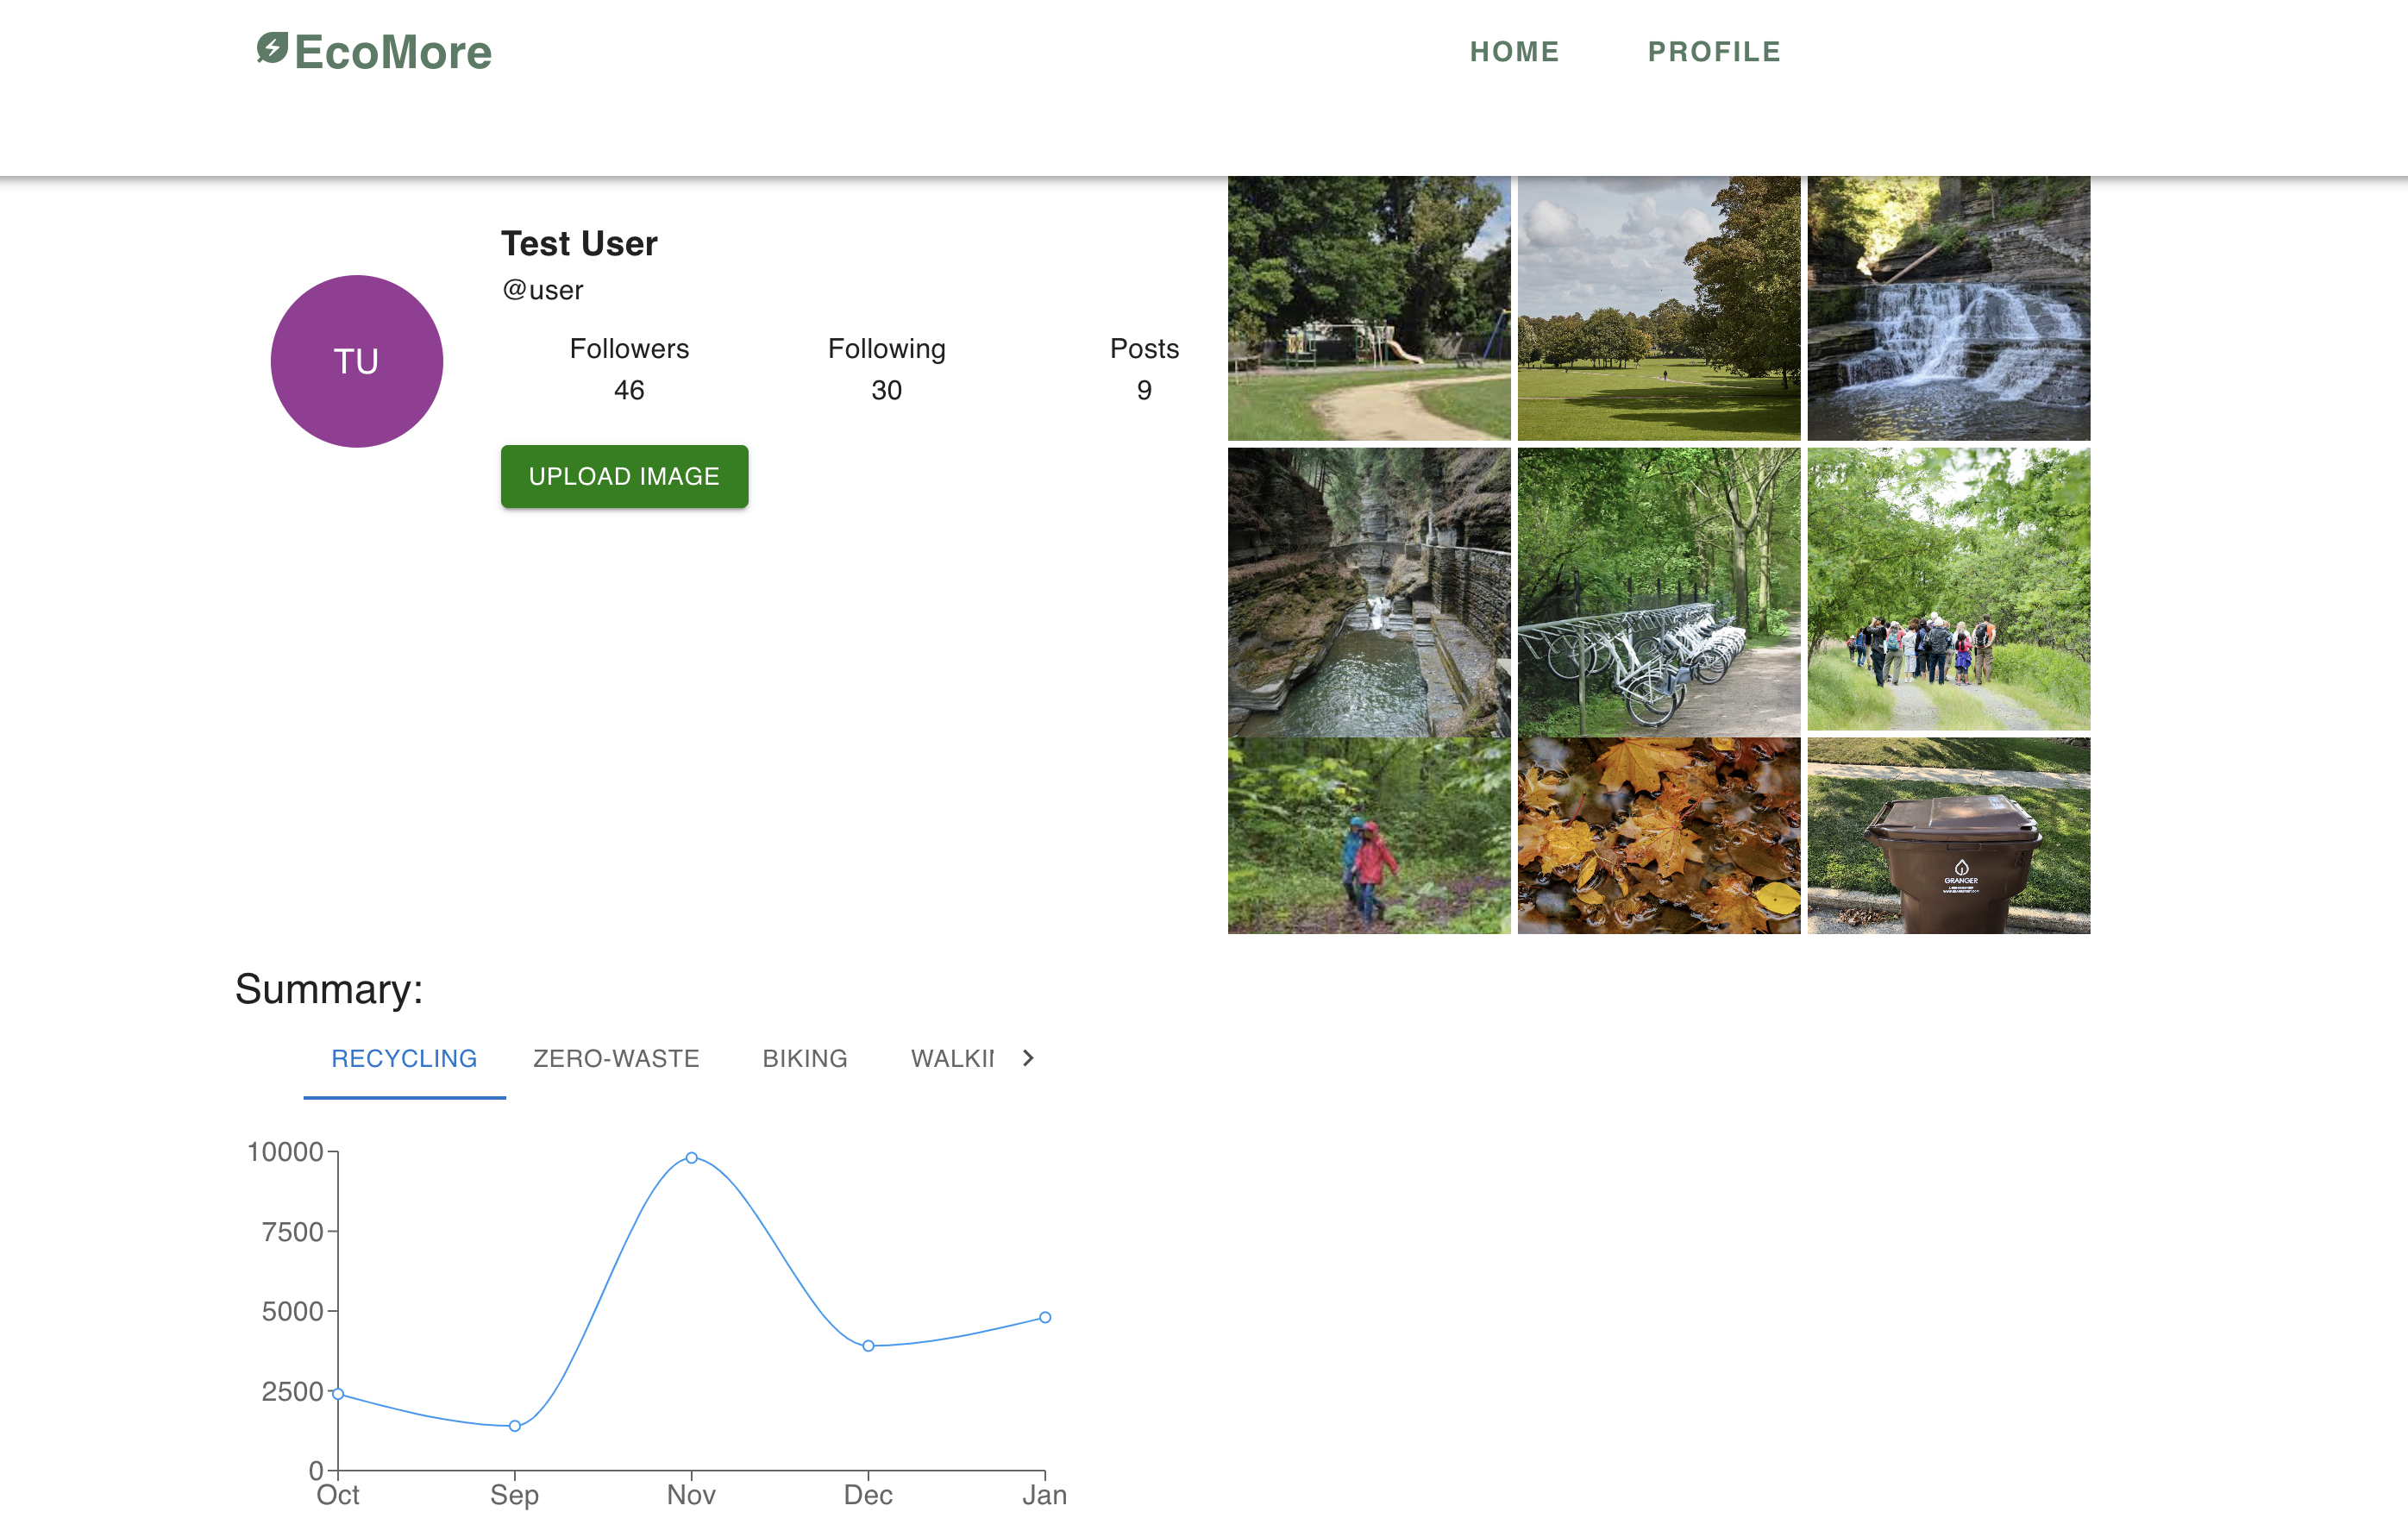Open the parked white bicycles photo
This screenshot has height=1537, width=2408.
1658,592
